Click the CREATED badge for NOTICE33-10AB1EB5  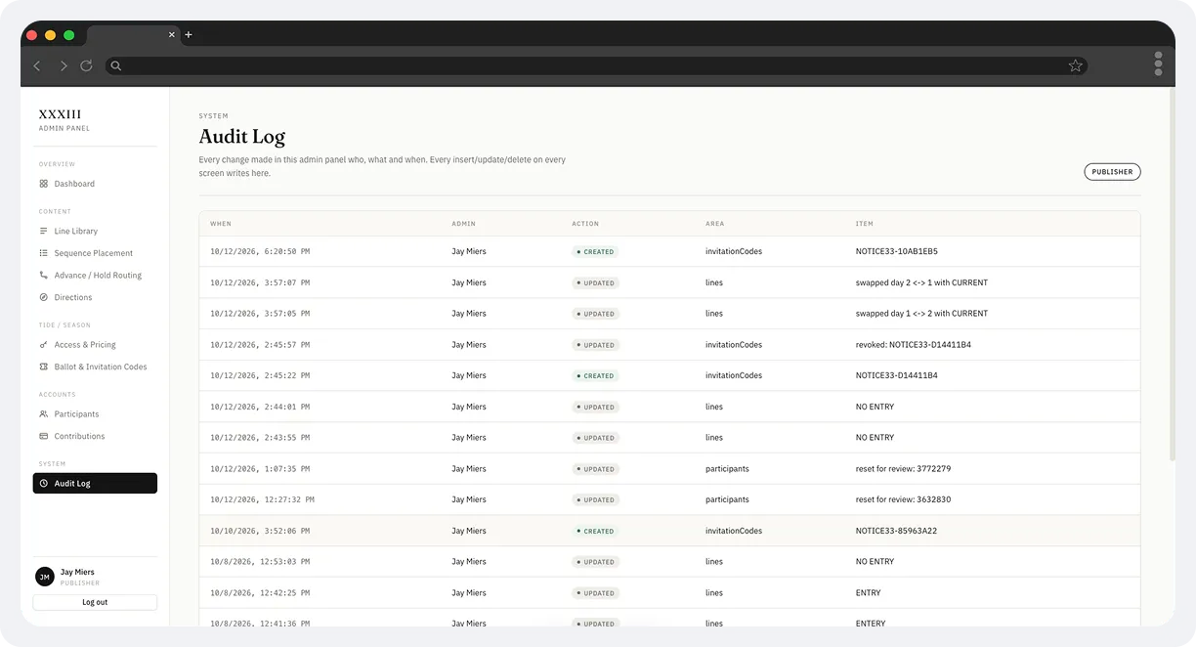(x=595, y=252)
